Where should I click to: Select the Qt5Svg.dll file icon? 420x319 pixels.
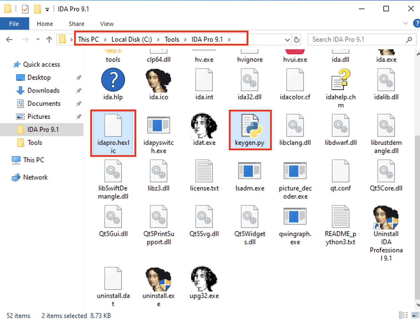coord(204,217)
